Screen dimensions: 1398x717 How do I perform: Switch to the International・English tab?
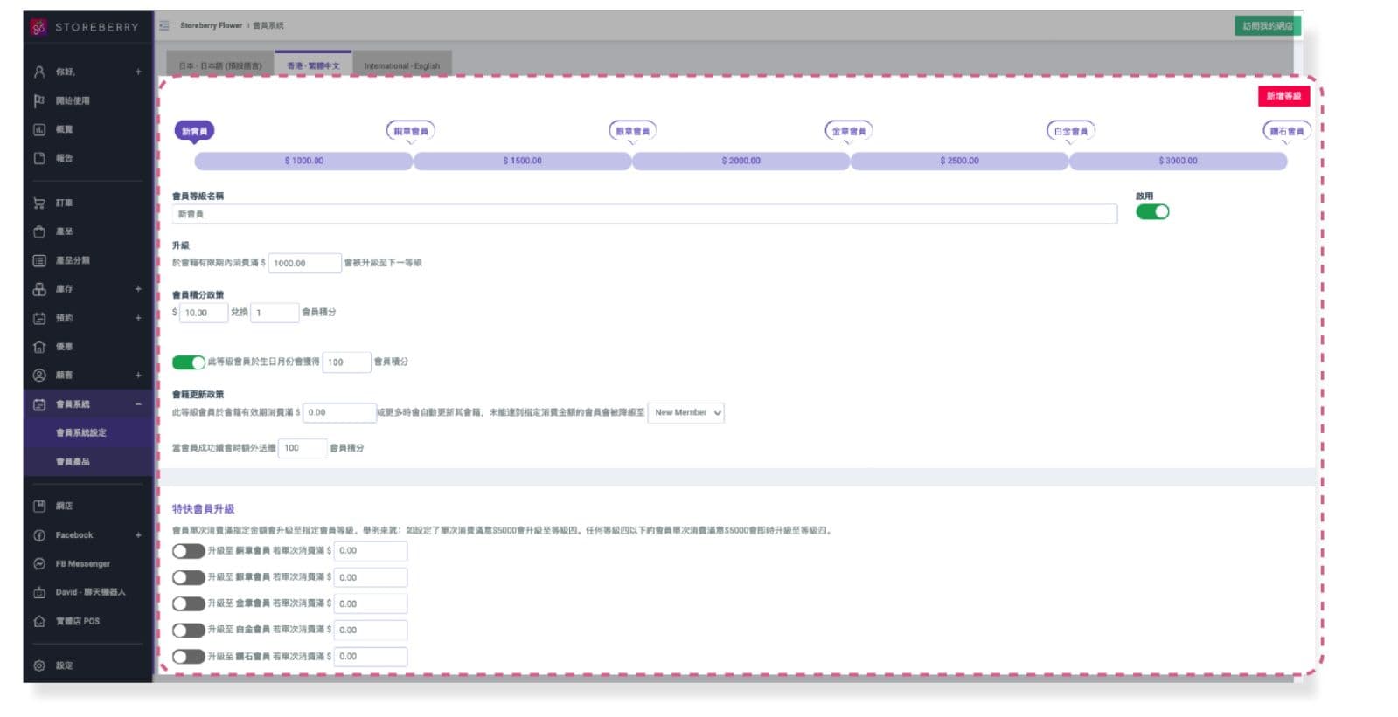tap(402, 65)
